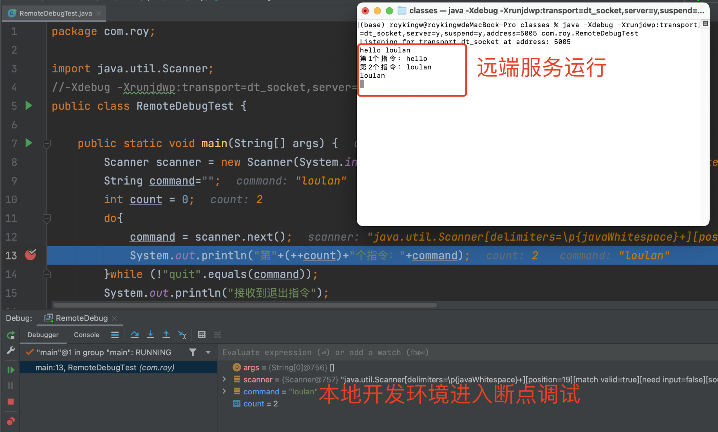Click the Java class icon on the editor tab
The image size is (718, 432).
point(12,13)
